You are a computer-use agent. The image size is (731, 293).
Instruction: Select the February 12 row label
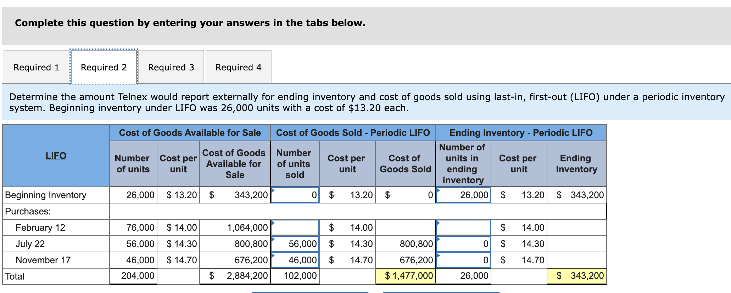[x=40, y=228]
